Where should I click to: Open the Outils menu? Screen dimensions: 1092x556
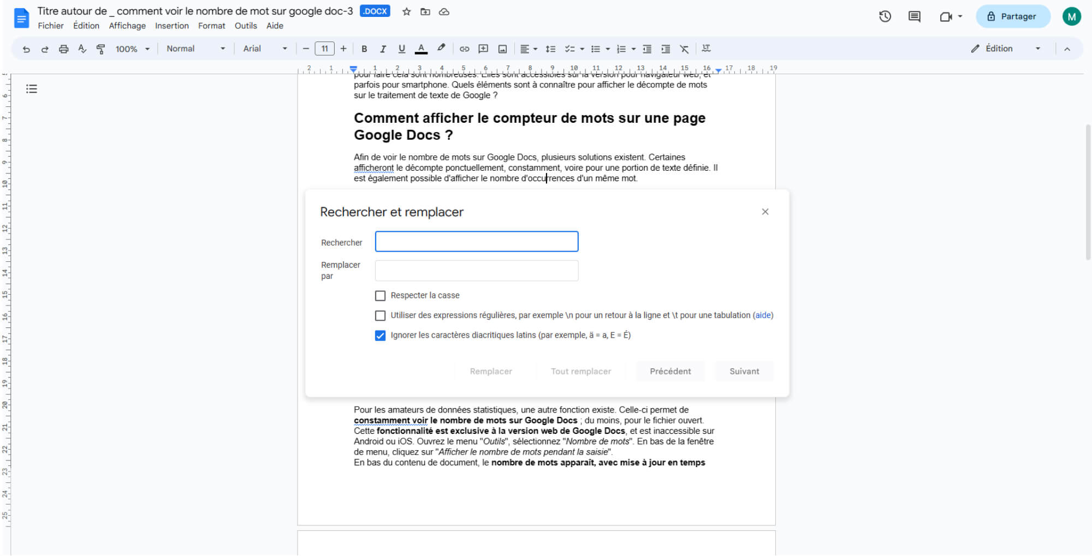pyautogui.click(x=246, y=26)
